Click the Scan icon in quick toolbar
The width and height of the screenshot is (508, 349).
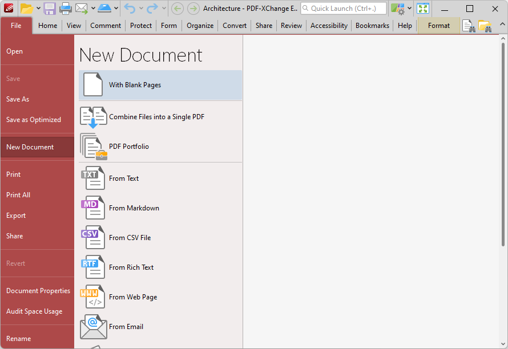point(104,9)
